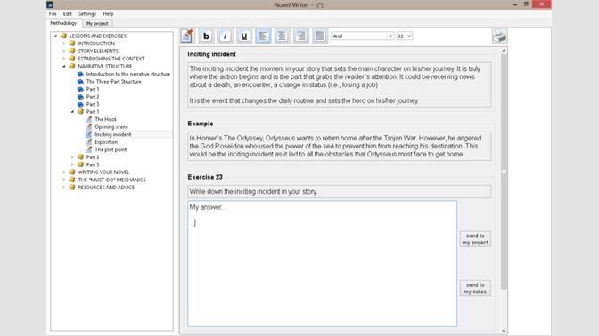Align text to the right

point(301,36)
